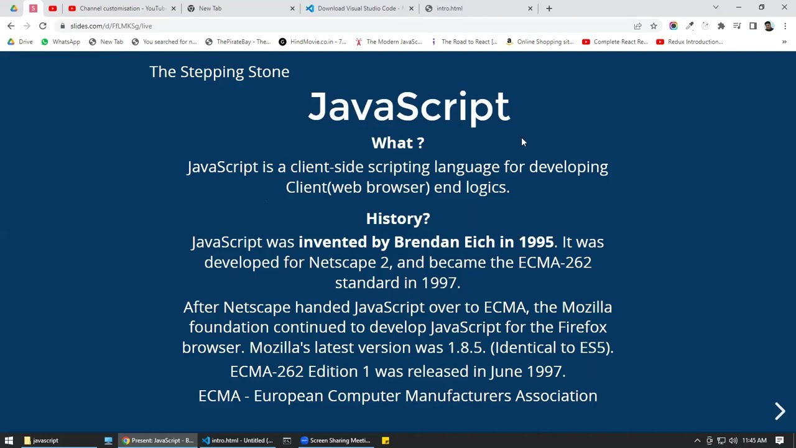The width and height of the screenshot is (796, 448).
Task: Open the volume speaker tray icon
Action: pos(733,441)
